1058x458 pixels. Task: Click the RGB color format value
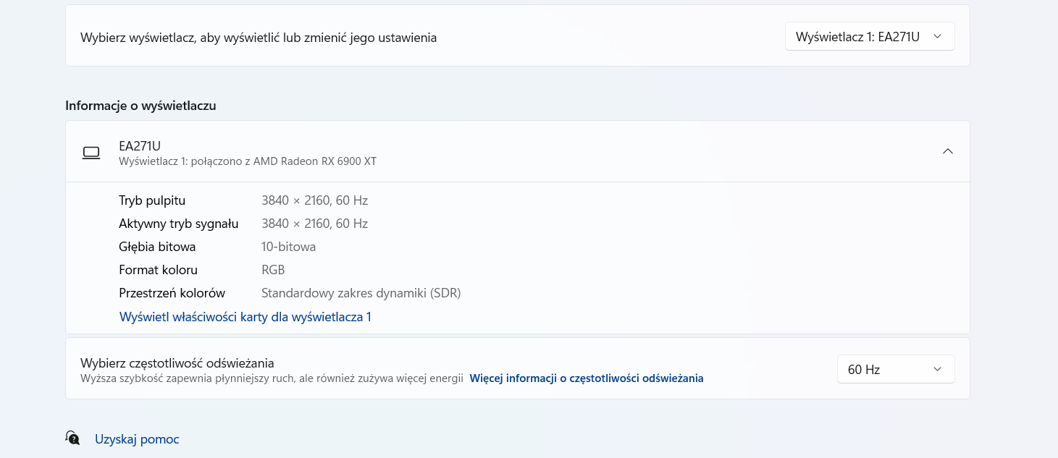[273, 270]
